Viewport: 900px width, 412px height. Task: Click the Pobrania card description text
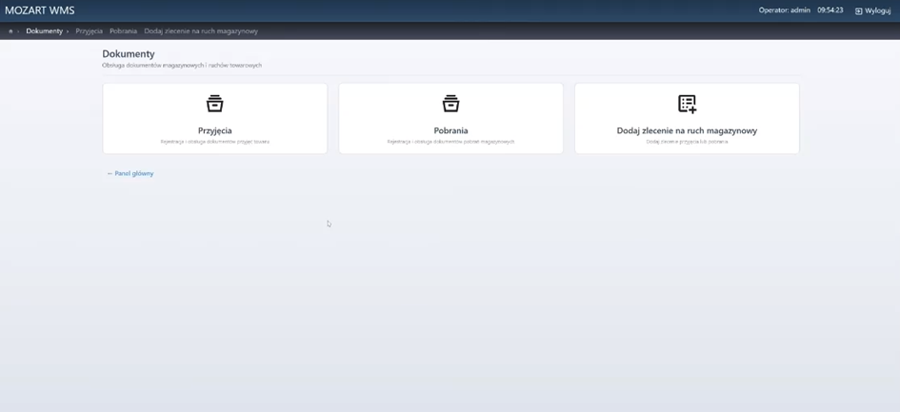click(450, 142)
